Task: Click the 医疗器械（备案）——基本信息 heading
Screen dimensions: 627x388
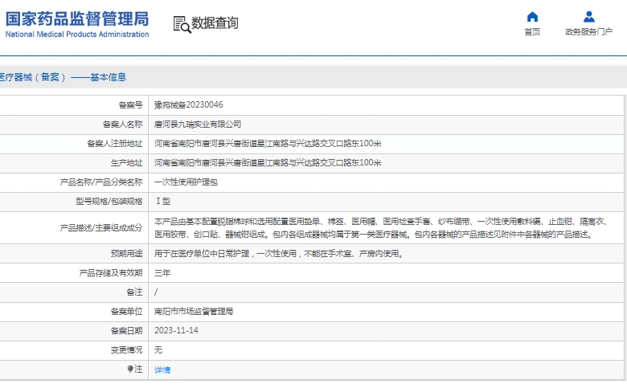Action: click(63, 77)
